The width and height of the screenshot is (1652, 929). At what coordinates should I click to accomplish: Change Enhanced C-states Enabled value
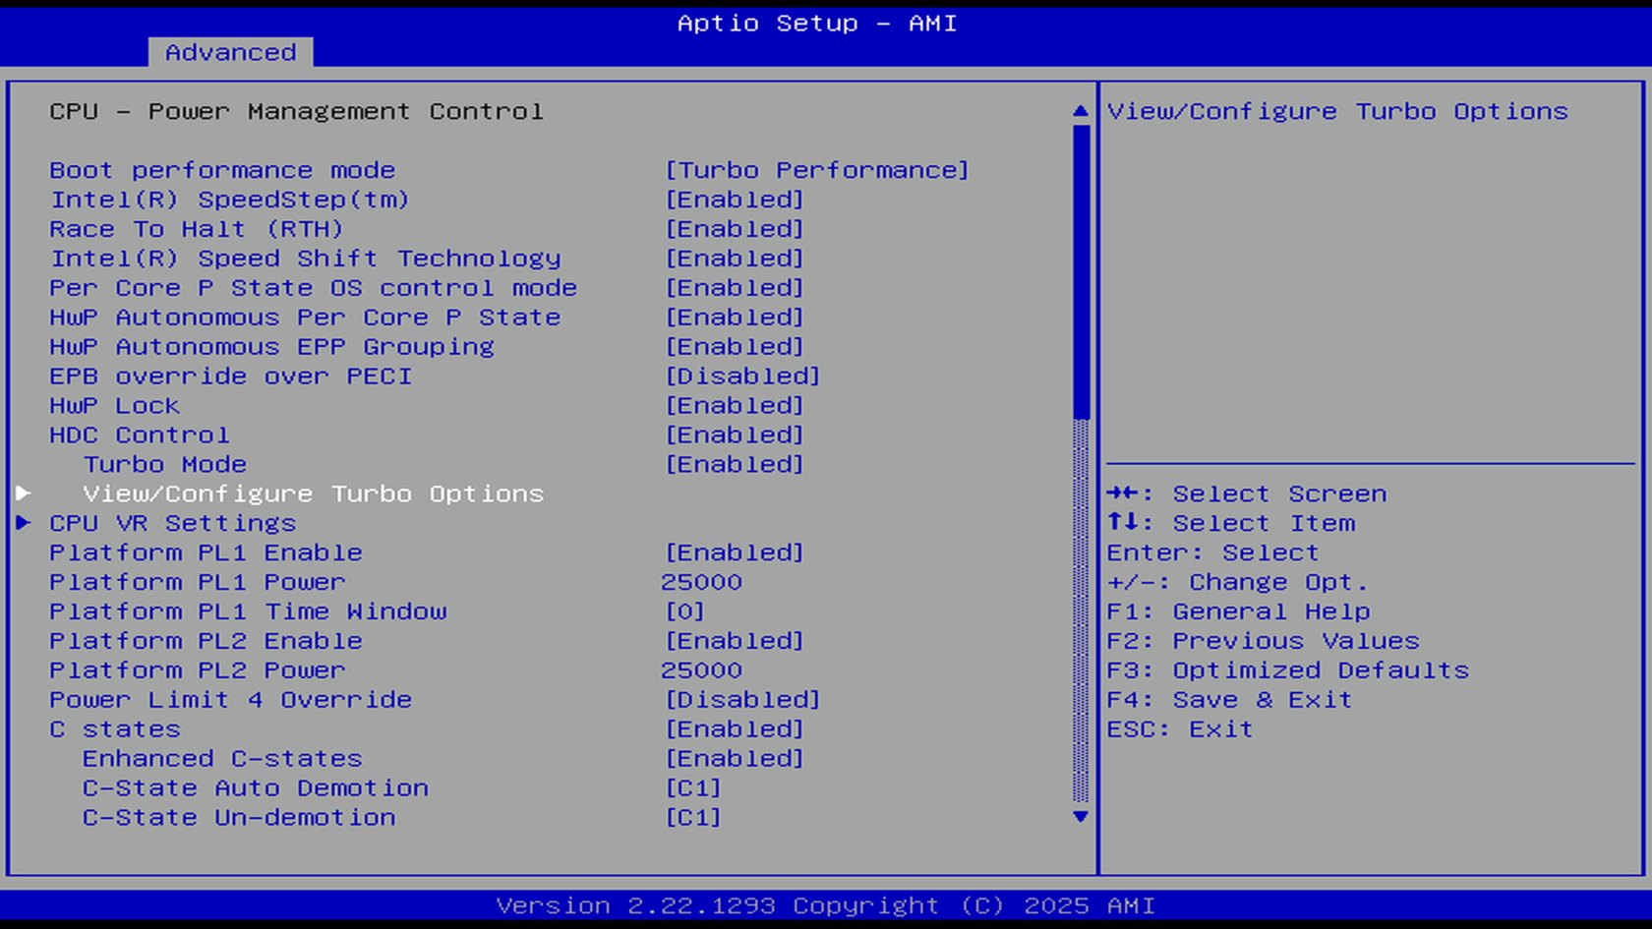tap(735, 759)
